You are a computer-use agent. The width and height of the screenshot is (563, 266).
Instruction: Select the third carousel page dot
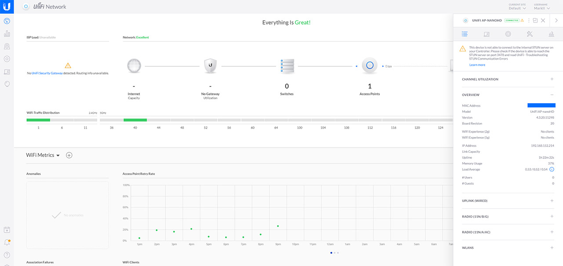pyautogui.click(x=338, y=253)
